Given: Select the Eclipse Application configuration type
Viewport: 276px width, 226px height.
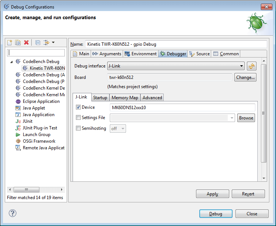Looking at the screenshot, I should 41,101.
